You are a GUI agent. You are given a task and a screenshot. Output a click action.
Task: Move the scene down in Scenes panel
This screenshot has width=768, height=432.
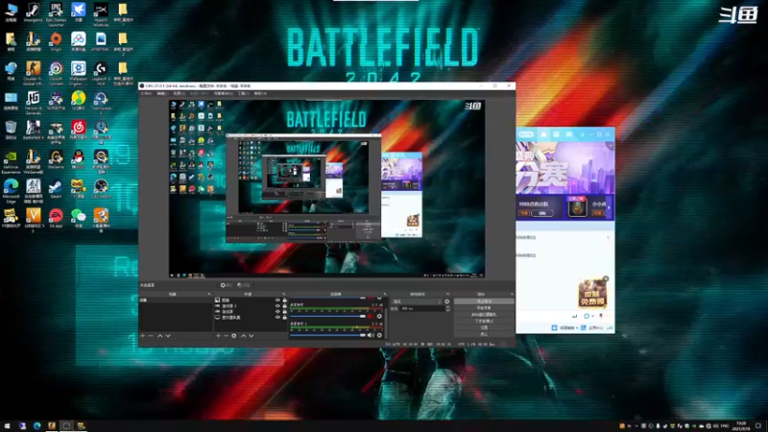click(x=168, y=336)
